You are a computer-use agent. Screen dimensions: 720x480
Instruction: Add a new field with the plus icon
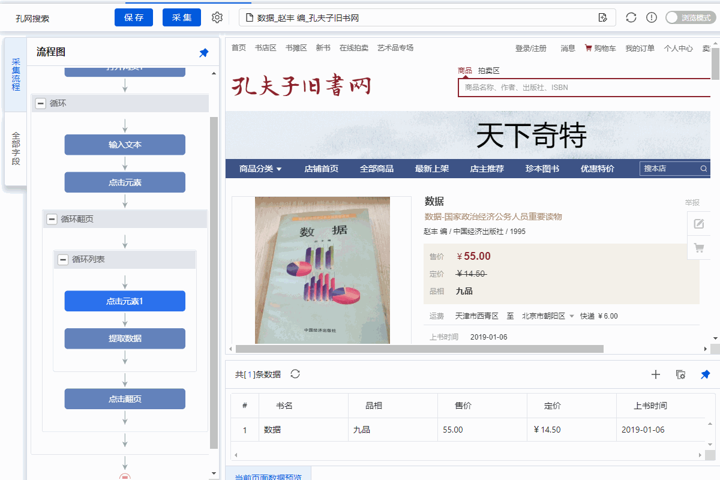656,374
